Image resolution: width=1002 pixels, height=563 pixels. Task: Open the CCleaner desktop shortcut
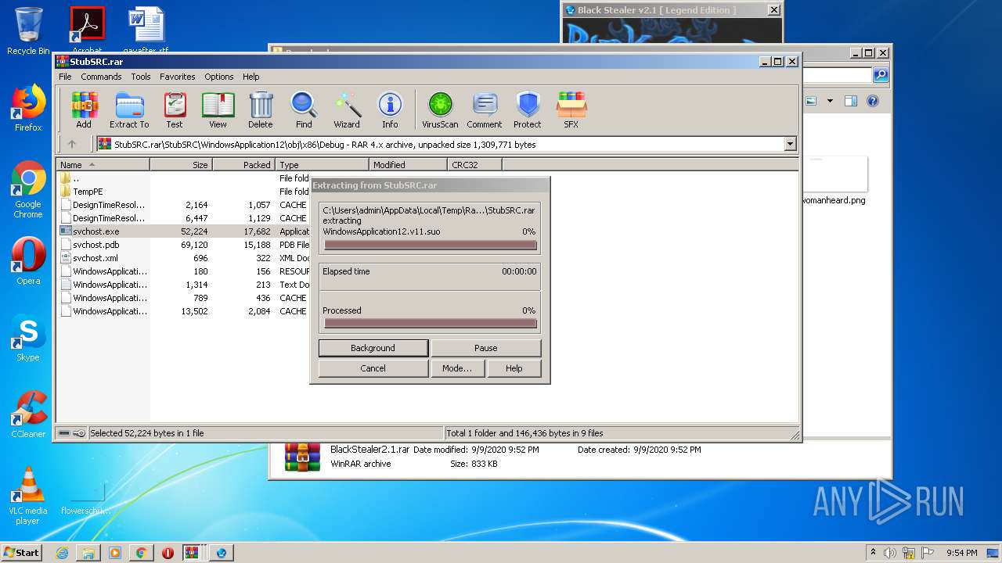28,414
